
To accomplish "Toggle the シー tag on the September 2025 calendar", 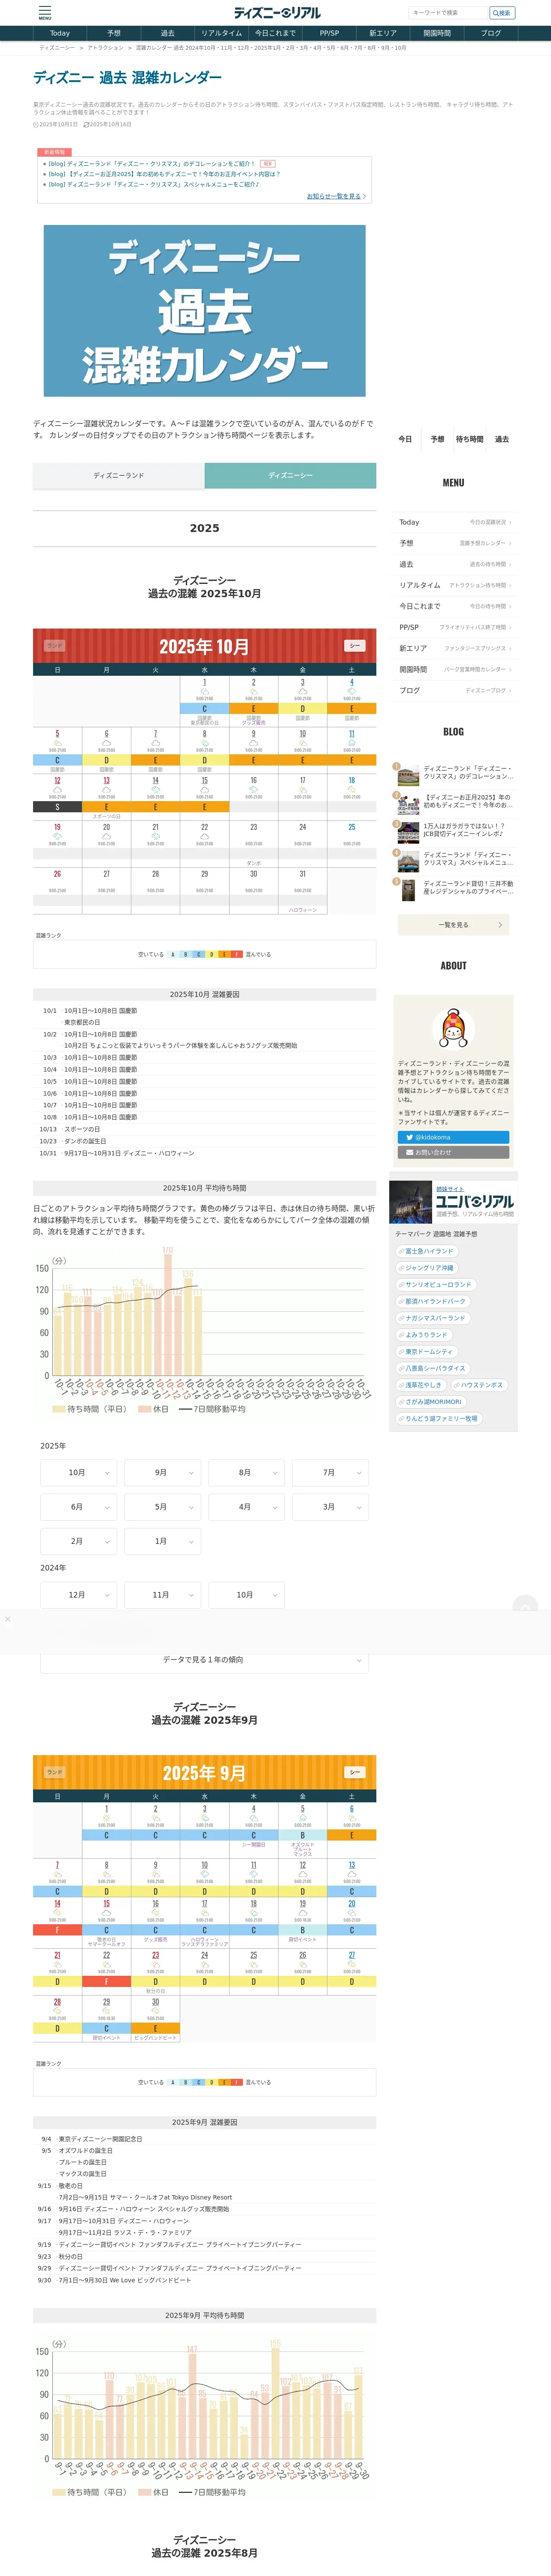I will pos(354,1772).
